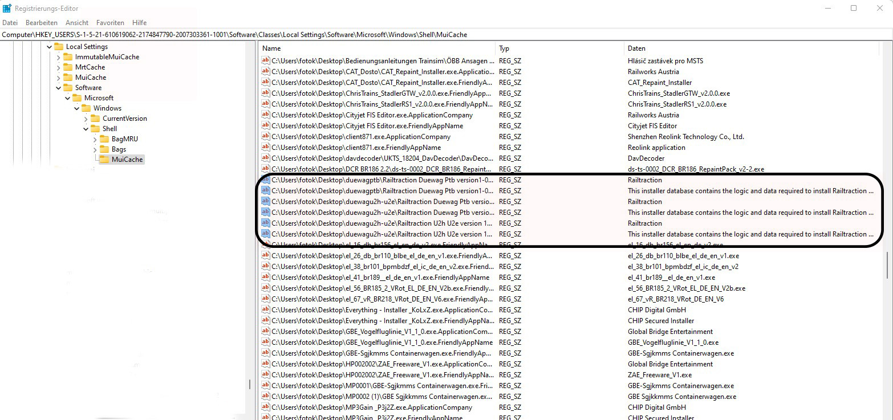Click the value icon of the DCR BR186 2.2 row
The height and width of the screenshot is (420, 893).
coord(265,169)
